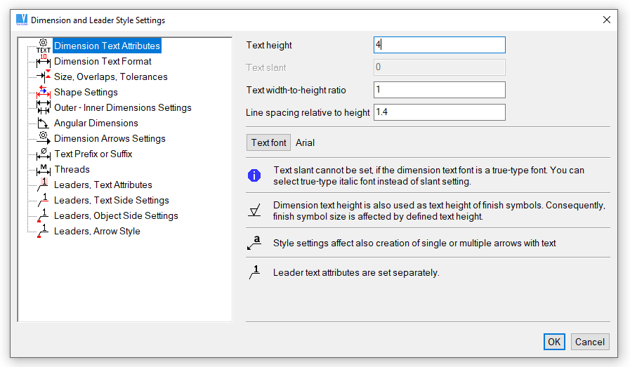This screenshot has width=630, height=367.
Task: Click the Size, Overlaps, Tolerances icon
Action: point(44,77)
